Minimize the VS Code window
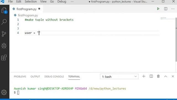This screenshot has height=100, width=177. 153,1
